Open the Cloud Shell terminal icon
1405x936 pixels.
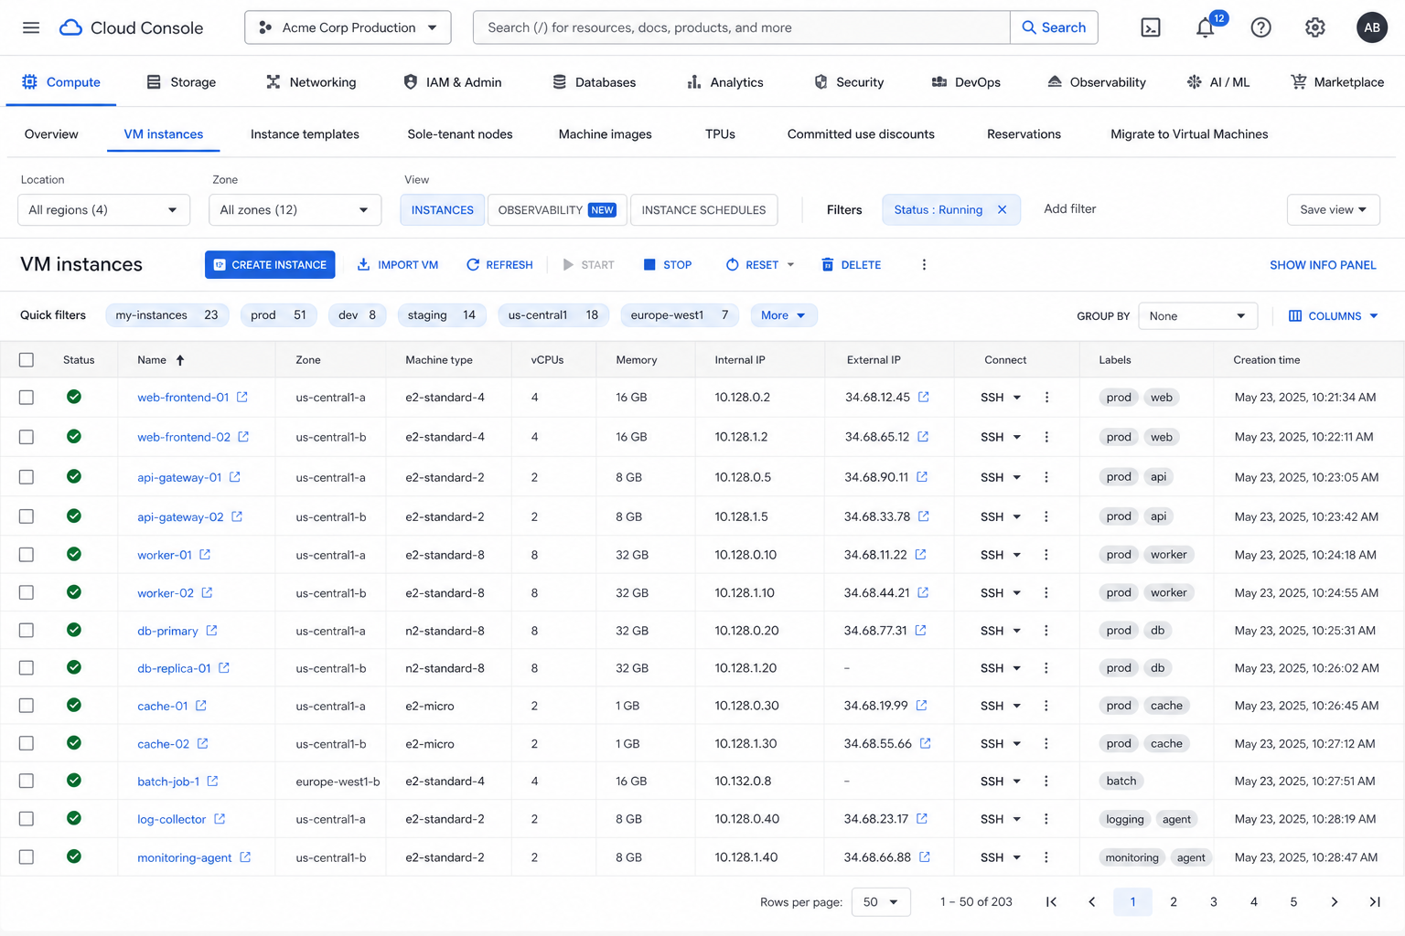click(x=1151, y=27)
